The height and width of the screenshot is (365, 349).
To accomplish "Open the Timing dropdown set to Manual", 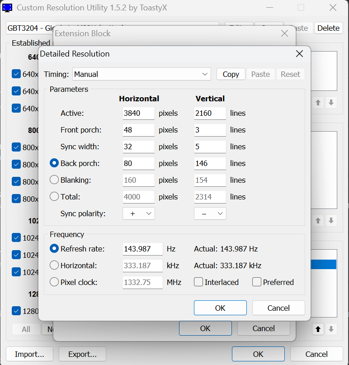I will click(x=141, y=74).
